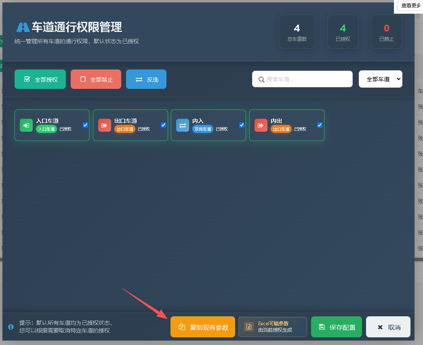Click the blue 双向车道 badge on 内入
Viewport: 423px width, 345px height.
pyautogui.click(x=202, y=129)
